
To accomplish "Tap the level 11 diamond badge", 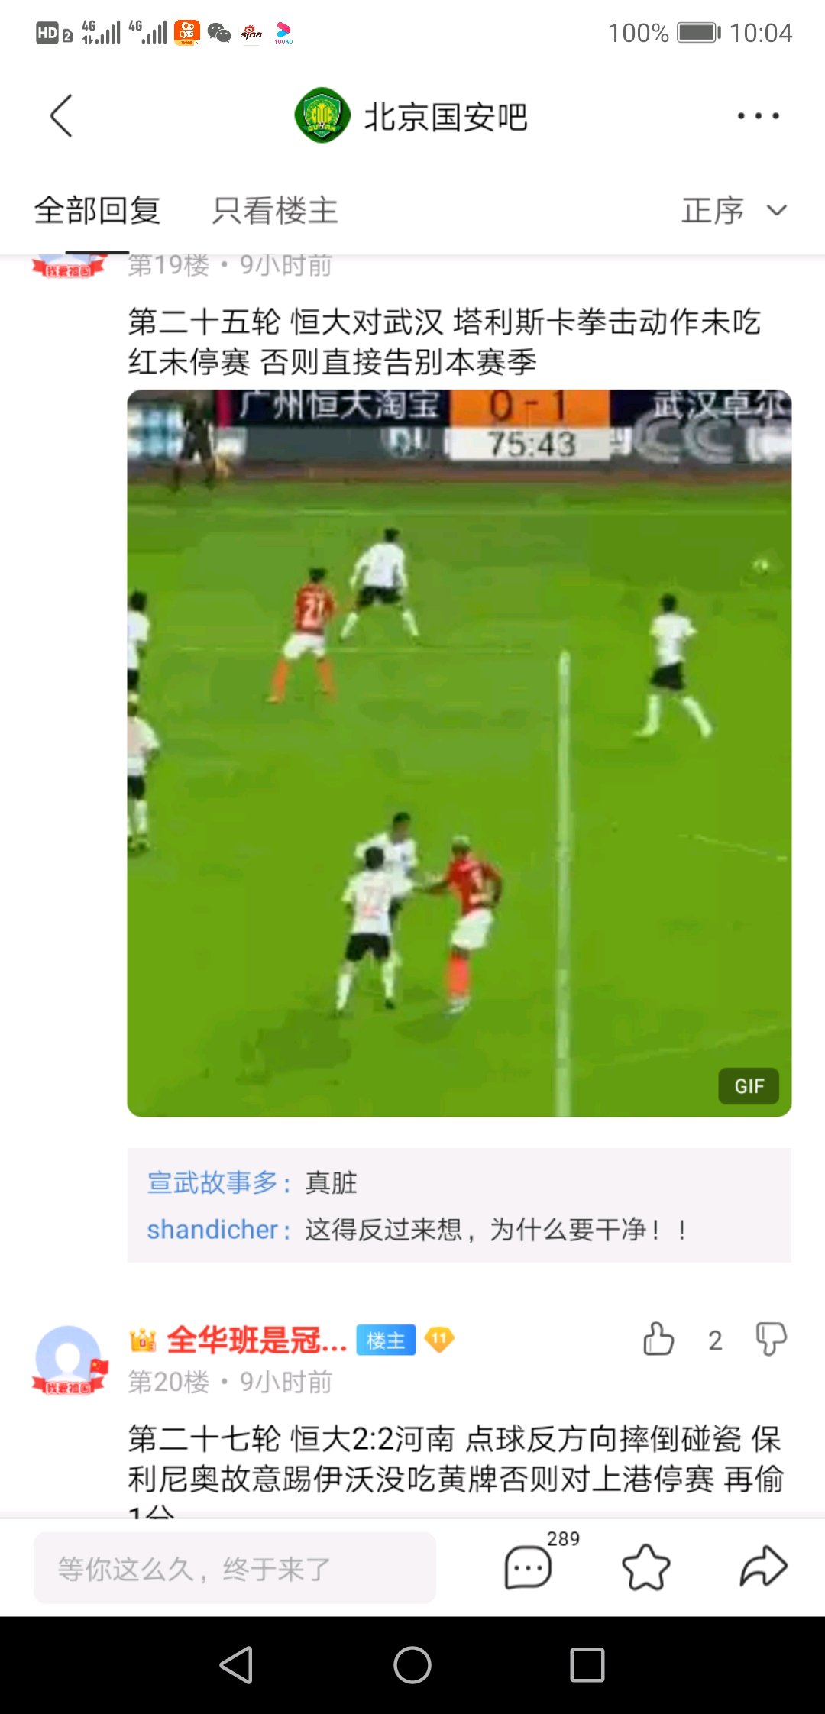I will [440, 1339].
